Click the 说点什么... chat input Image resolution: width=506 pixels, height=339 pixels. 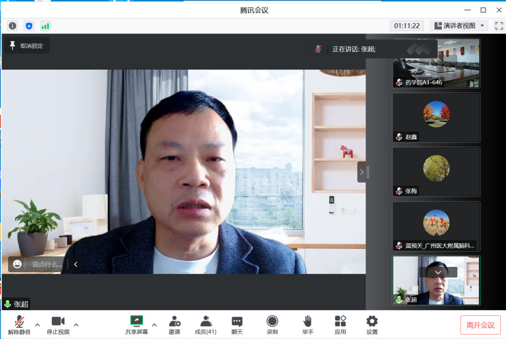[x=47, y=264]
